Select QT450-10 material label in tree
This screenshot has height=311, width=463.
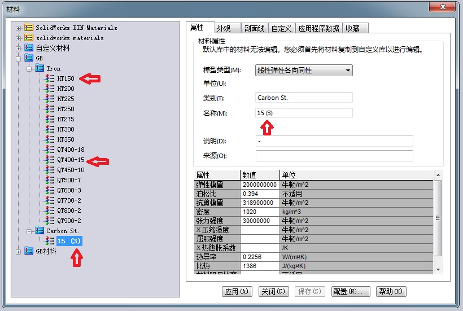pos(71,170)
